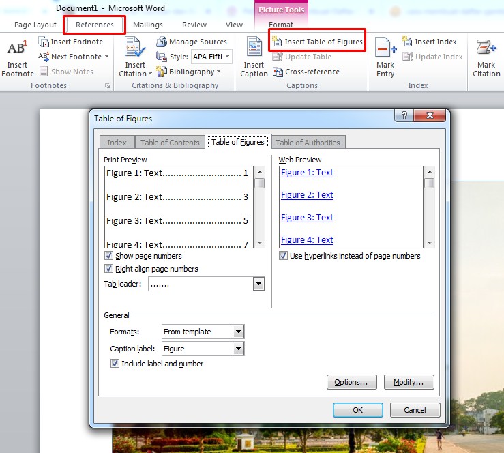Image resolution: width=504 pixels, height=453 pixels.
Task: Switch to Table of Authorities tab
Action: pos(308,143)
